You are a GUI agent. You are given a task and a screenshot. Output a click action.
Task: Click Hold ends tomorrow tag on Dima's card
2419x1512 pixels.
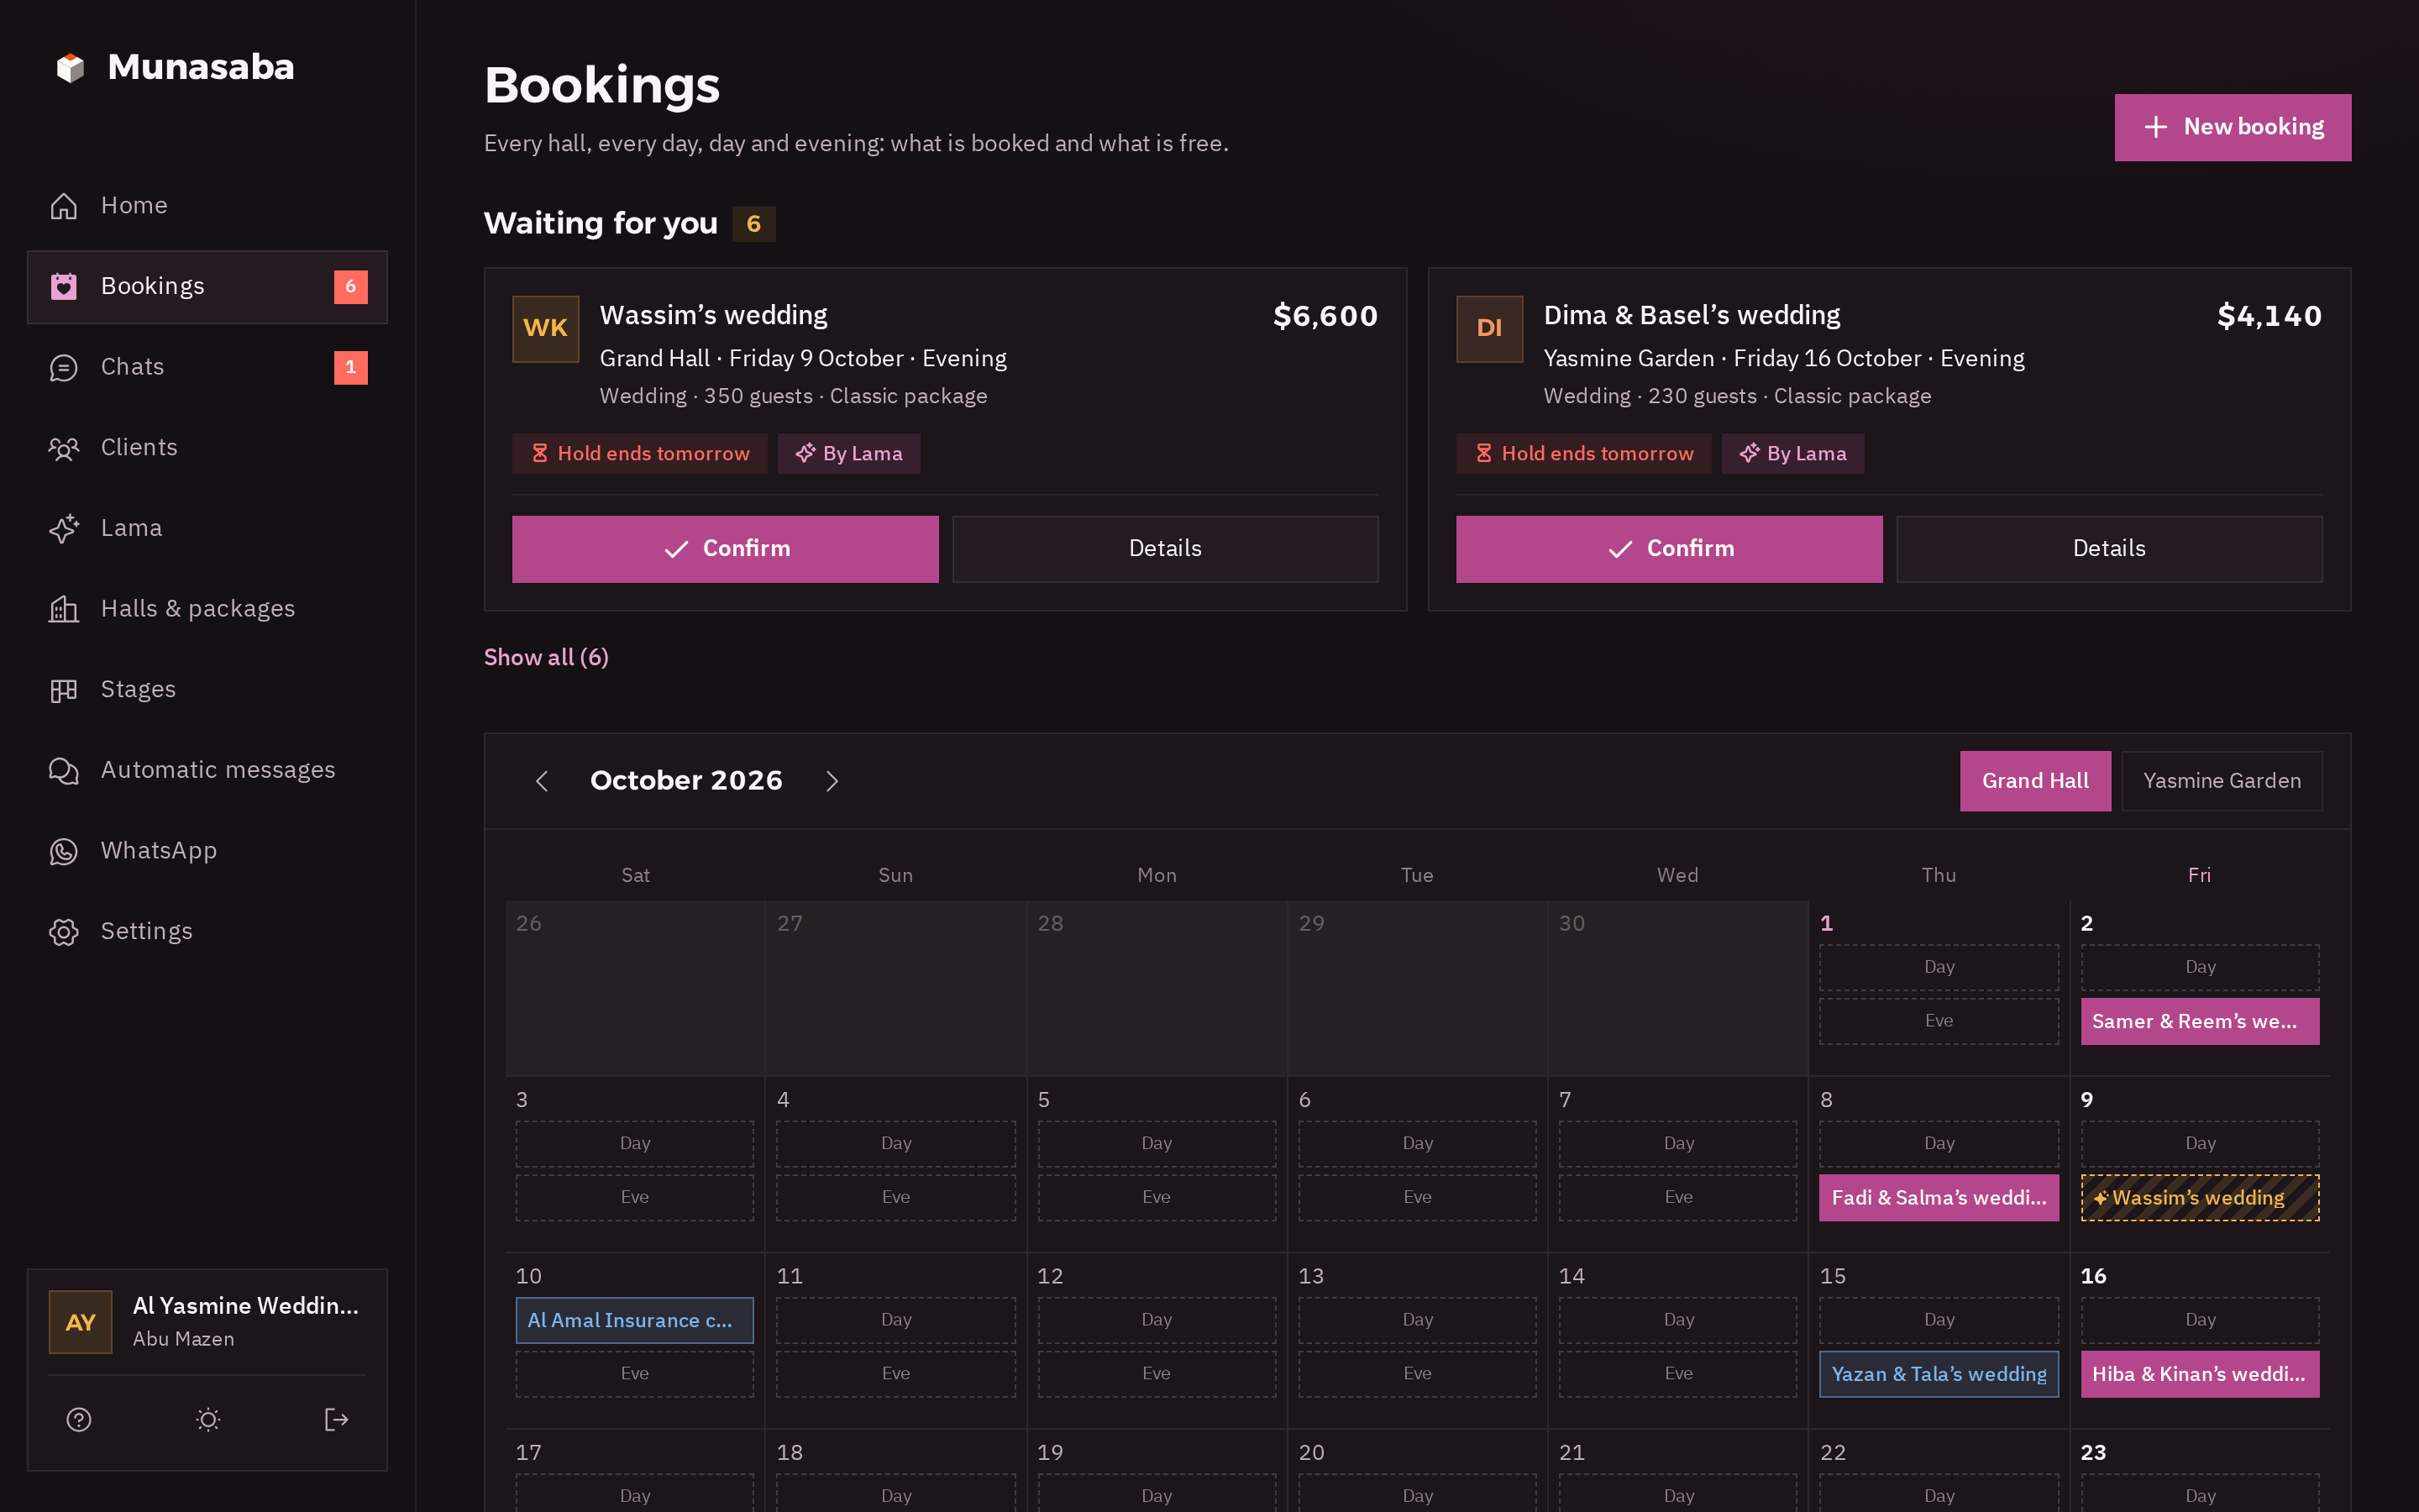[x=1583, y=453]
